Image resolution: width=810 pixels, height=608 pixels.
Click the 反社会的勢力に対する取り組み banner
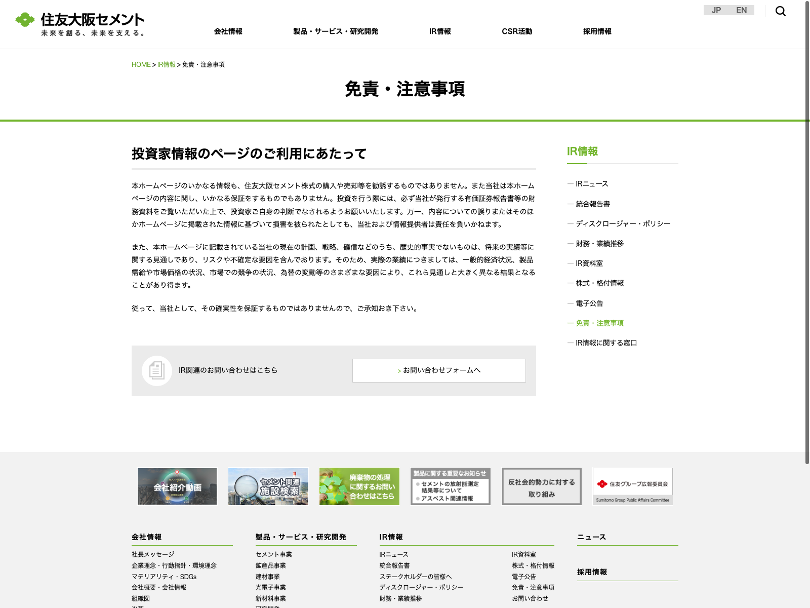pyautogui.click(x=542, y=486)
